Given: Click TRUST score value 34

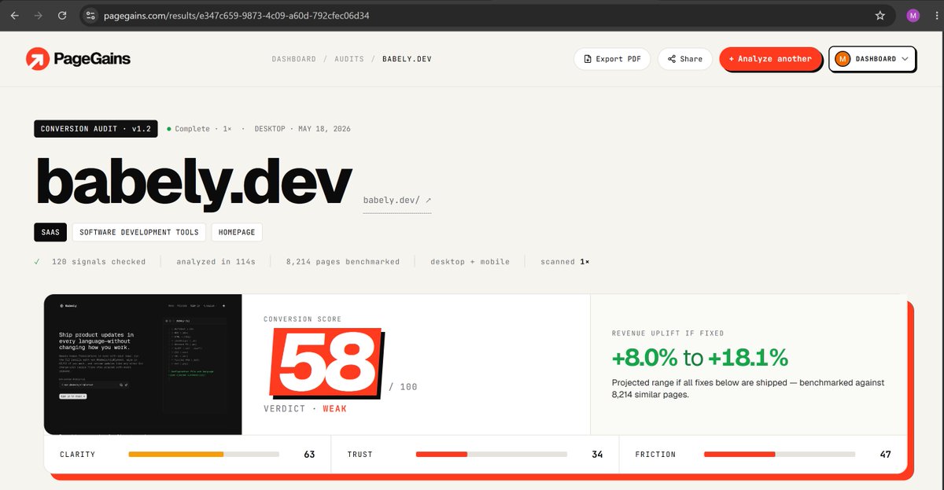Looking at the screenshot, I should click(x=598, y=455).
